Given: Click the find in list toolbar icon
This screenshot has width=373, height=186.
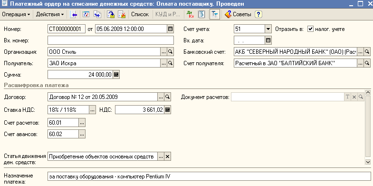Looking at the screenshot, I should pyautogui.click(x=74, y=14).
